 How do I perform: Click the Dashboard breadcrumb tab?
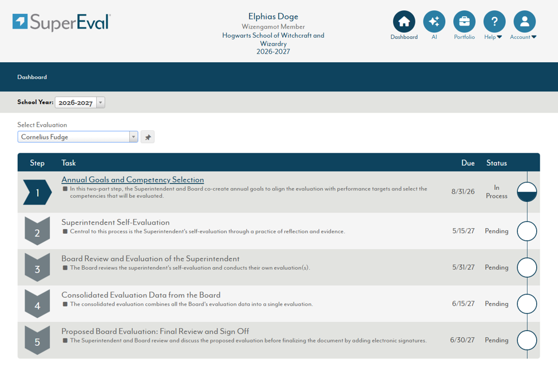[x=32, y=77]
